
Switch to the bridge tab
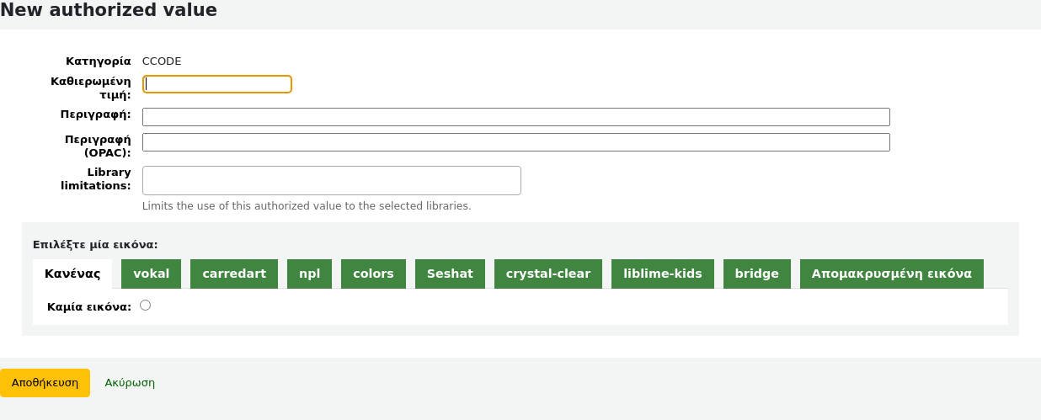pos(756,274)
